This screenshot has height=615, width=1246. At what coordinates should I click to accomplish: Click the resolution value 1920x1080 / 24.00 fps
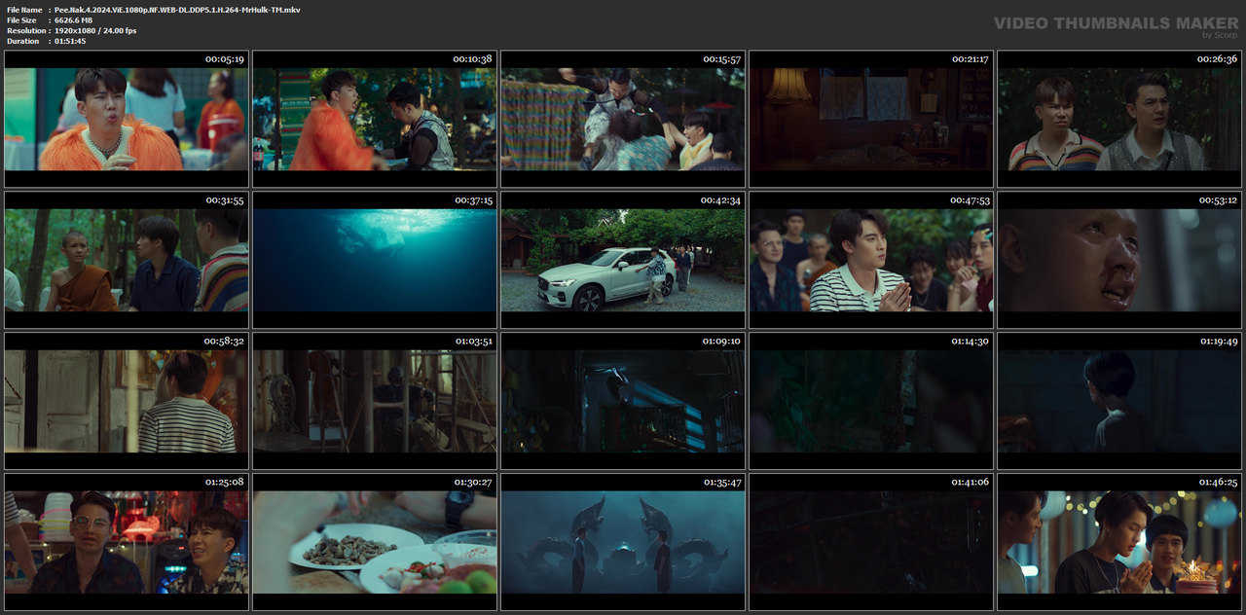[95, 31]
